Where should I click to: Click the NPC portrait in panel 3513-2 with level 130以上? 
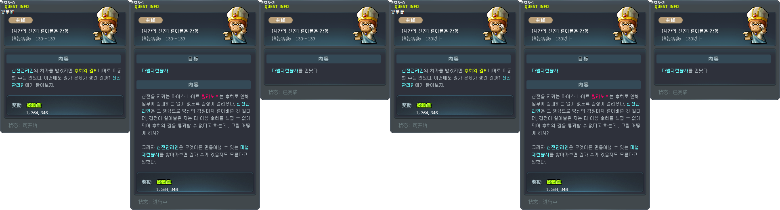pyautogui.click(x=757, y=25)
